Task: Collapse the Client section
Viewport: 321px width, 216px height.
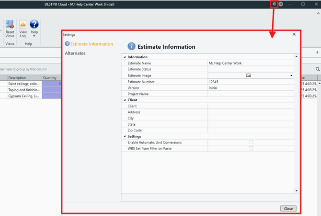Action: pyautogui.click(x=125, y=100)
